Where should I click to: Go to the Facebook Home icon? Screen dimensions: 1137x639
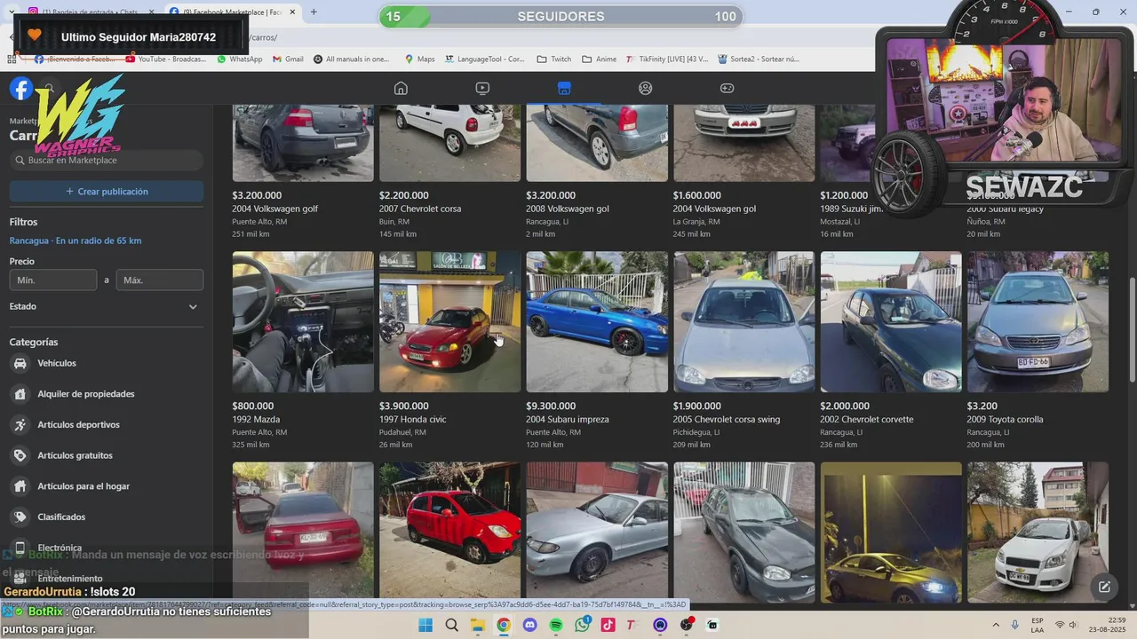tap(401, 88)
